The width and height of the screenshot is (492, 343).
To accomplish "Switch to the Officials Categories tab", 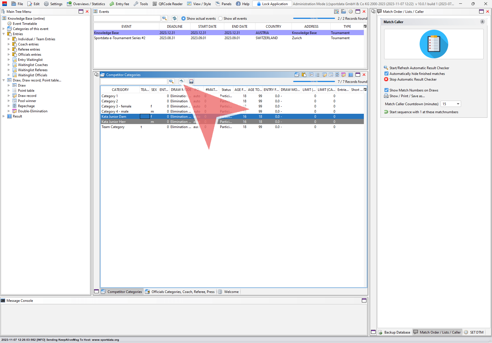I will [x=180, y=292].
